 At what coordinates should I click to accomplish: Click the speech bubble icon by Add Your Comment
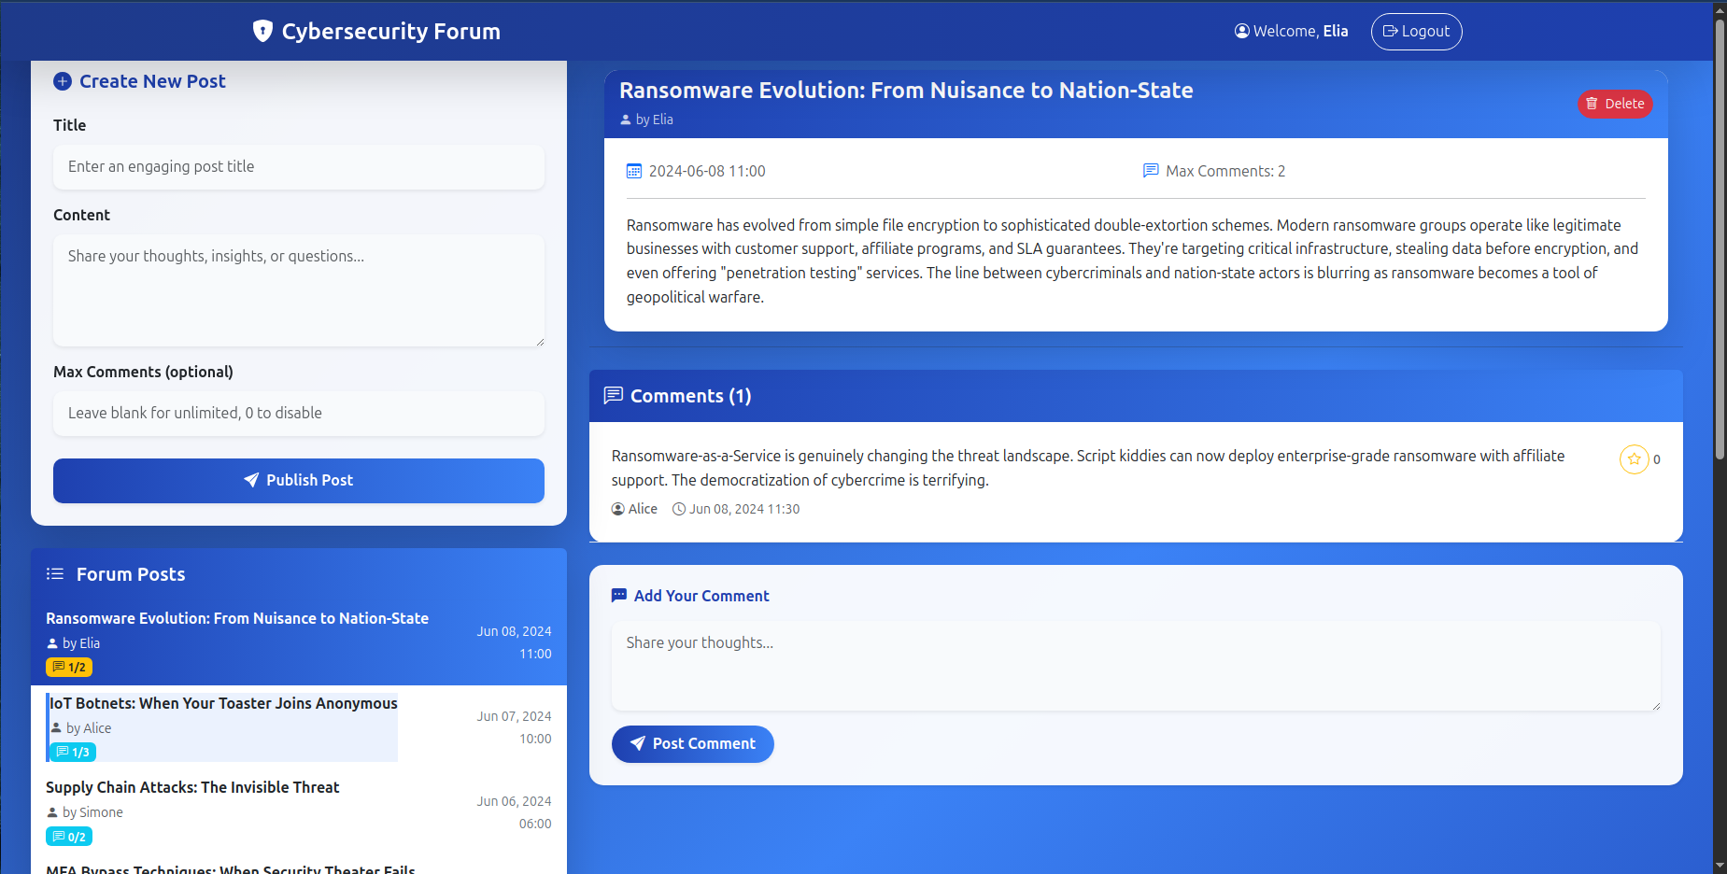click(x=619, y=596)
